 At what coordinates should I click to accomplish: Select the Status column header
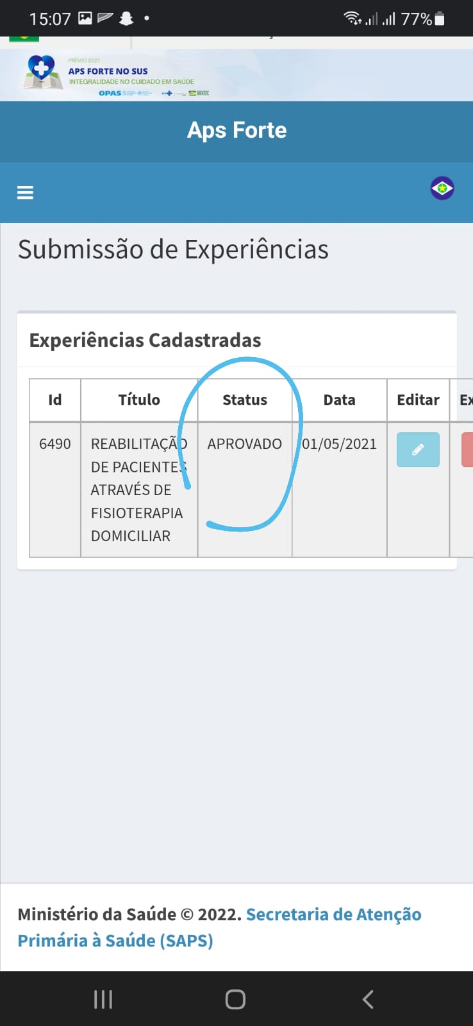[245, 400]
